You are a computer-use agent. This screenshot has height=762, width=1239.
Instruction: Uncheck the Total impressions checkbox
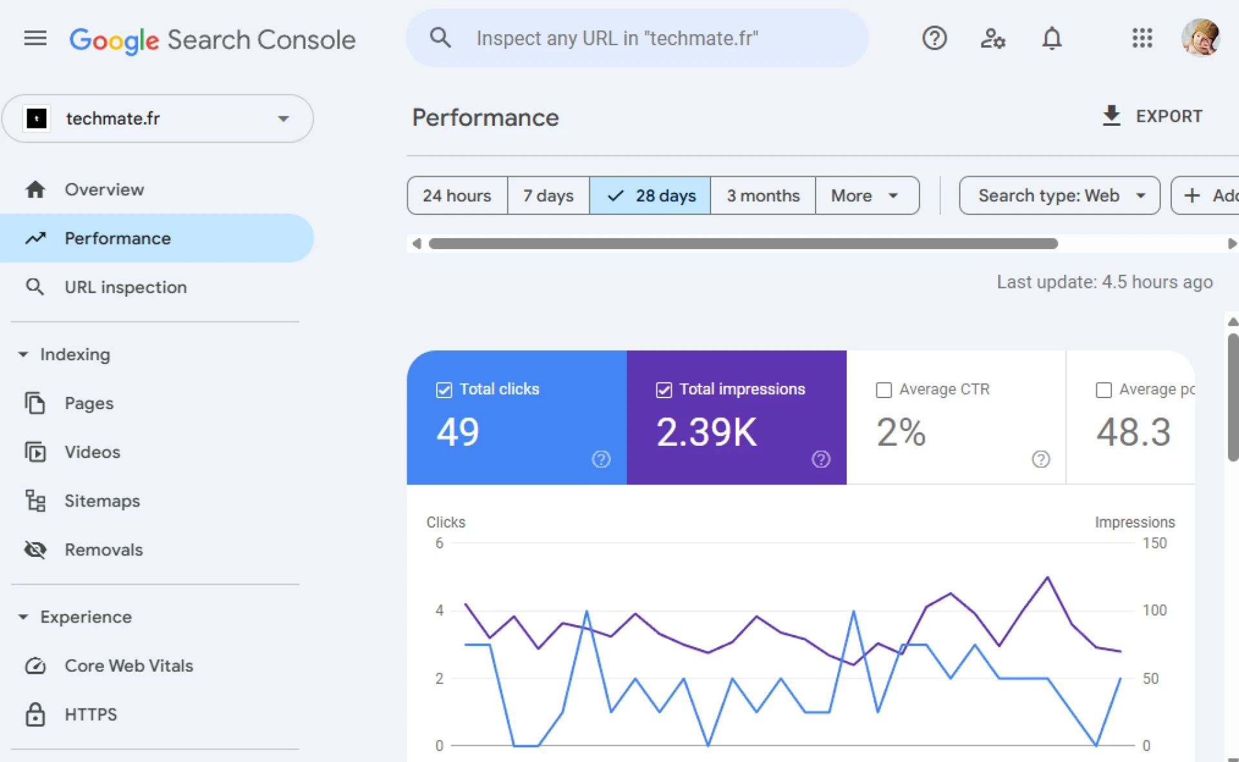664,390
